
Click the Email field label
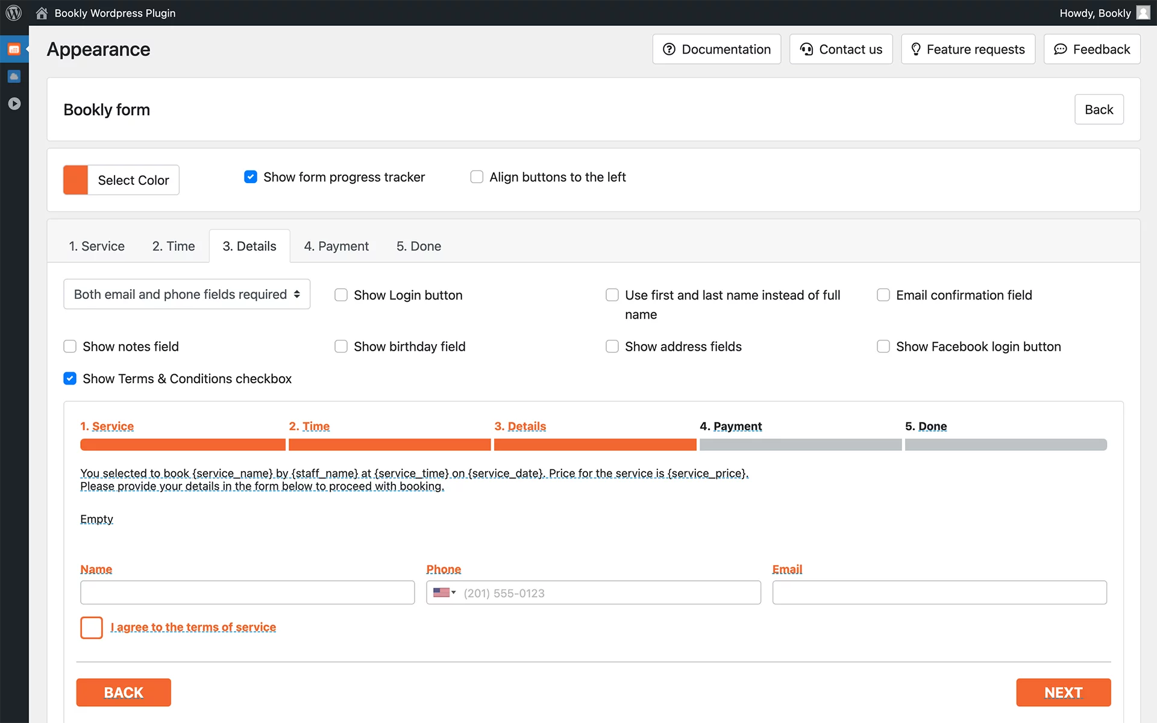tap(787, 569)
